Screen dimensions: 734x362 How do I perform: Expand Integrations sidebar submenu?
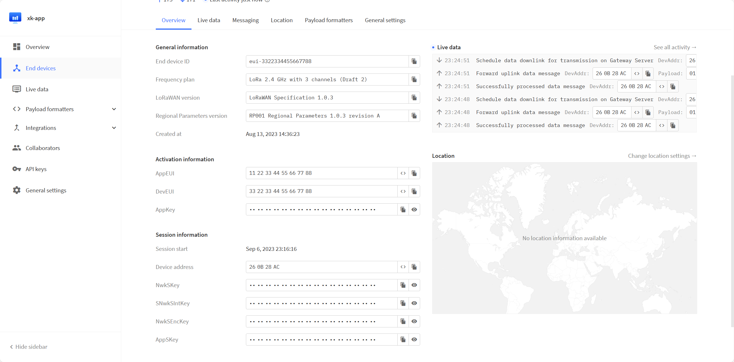click(x=114, y=128)
